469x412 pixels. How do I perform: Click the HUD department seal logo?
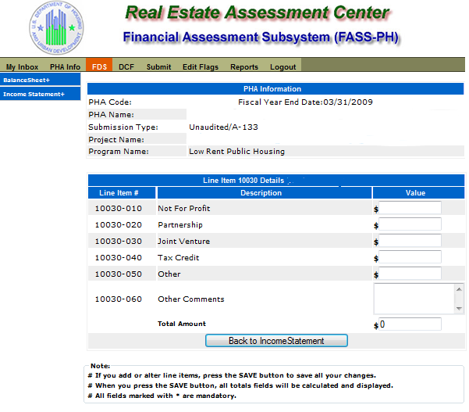56,27
